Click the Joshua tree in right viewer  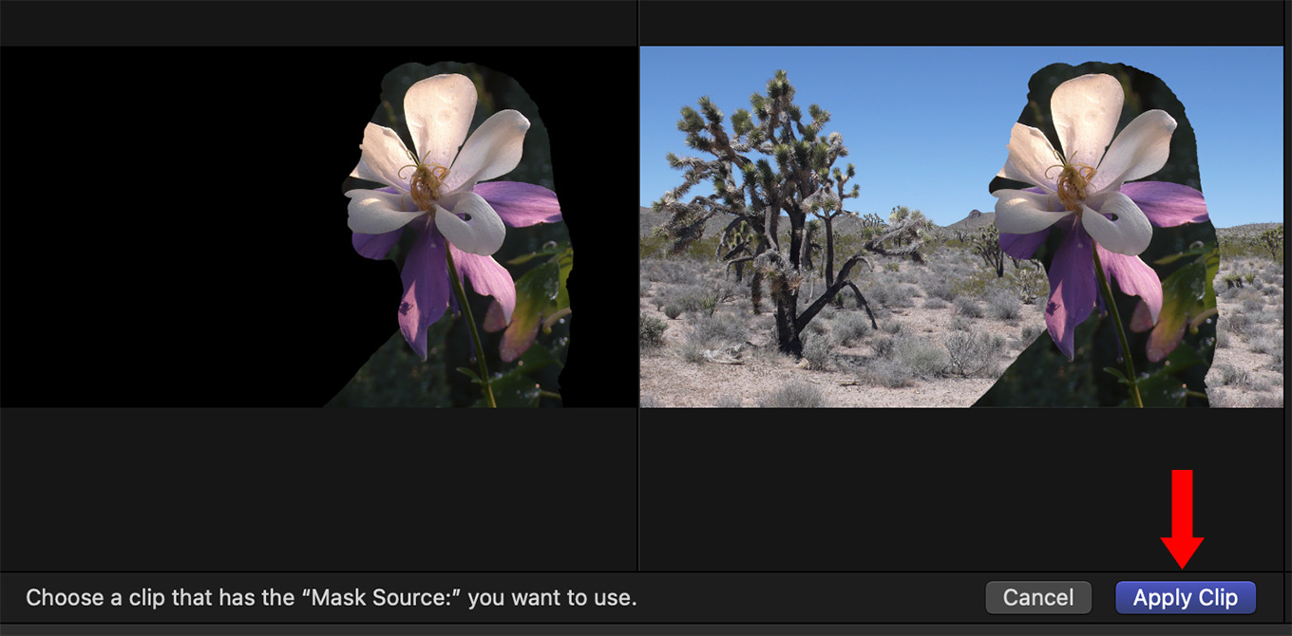click(777, 209)
